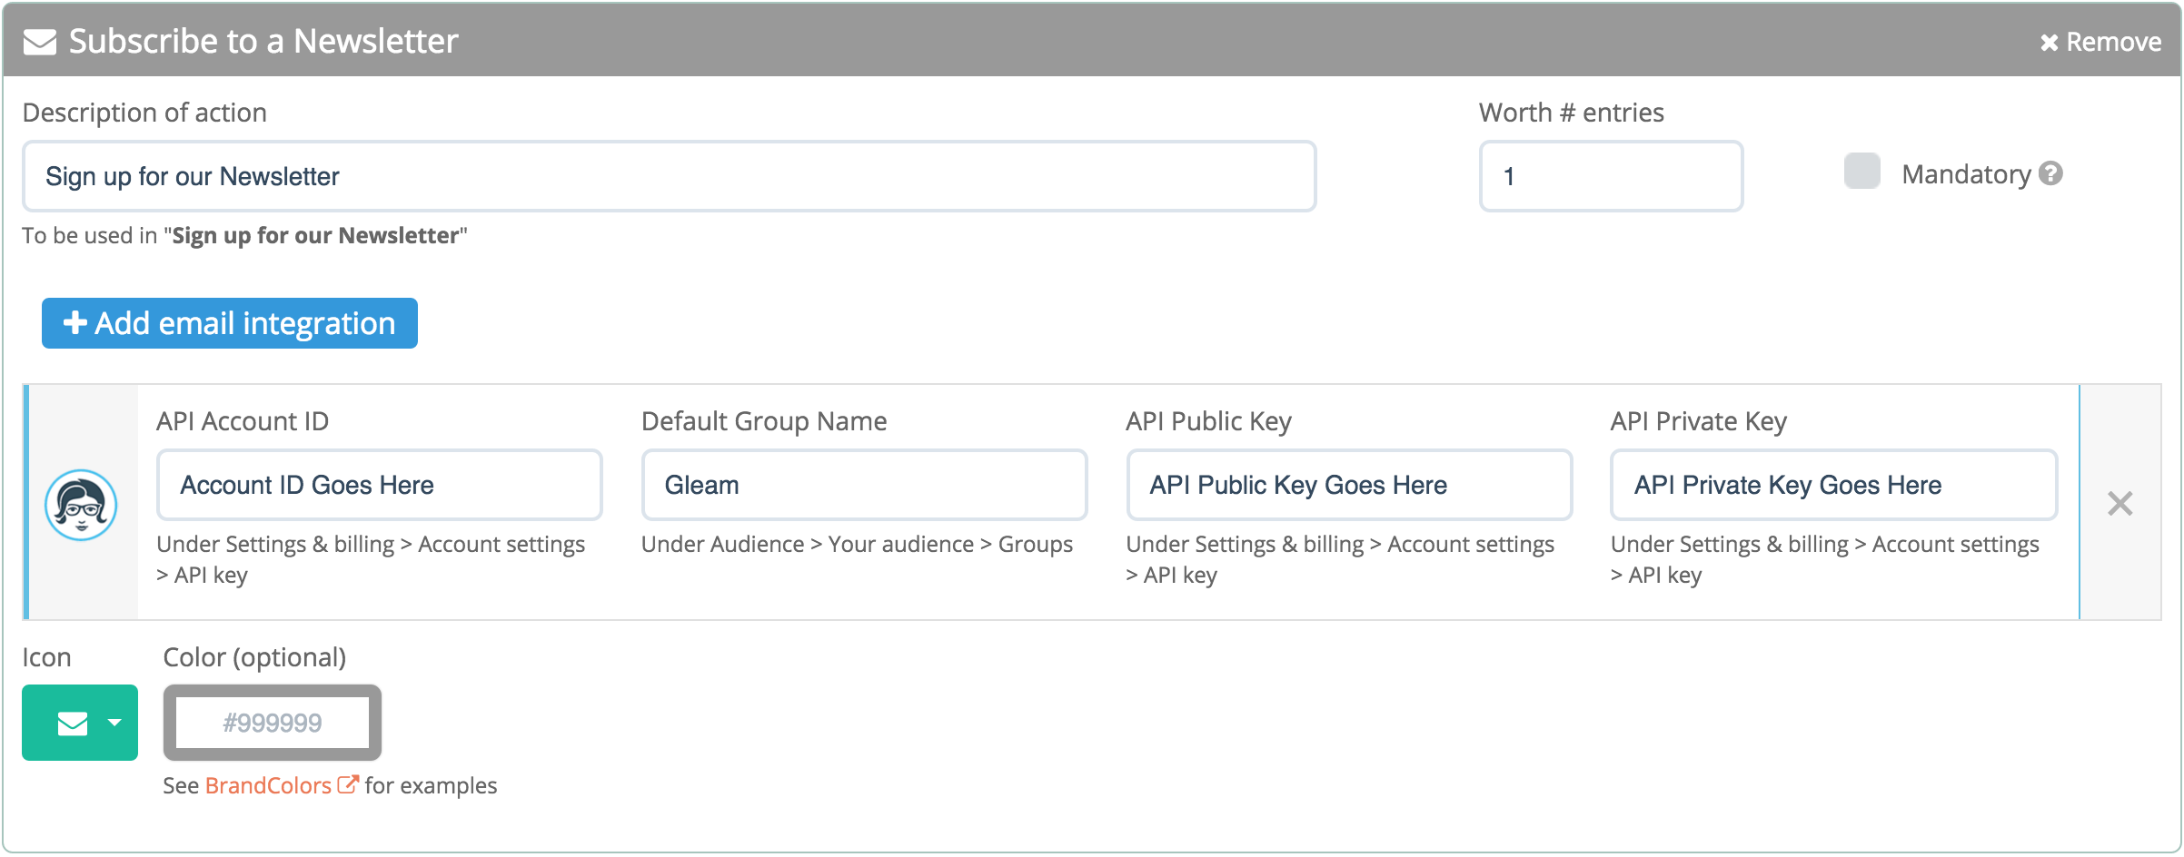Click the Description of action label

point(144,113)
